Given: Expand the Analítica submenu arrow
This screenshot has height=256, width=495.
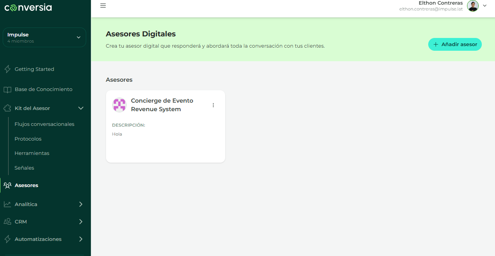Looking at the screenshot, I should coord(81,204).
